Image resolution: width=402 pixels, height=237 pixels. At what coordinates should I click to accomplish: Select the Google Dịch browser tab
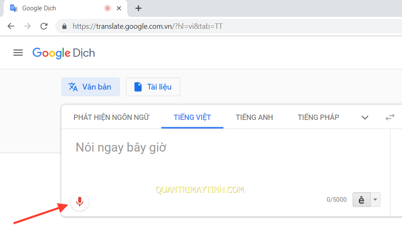click(65, 8)
